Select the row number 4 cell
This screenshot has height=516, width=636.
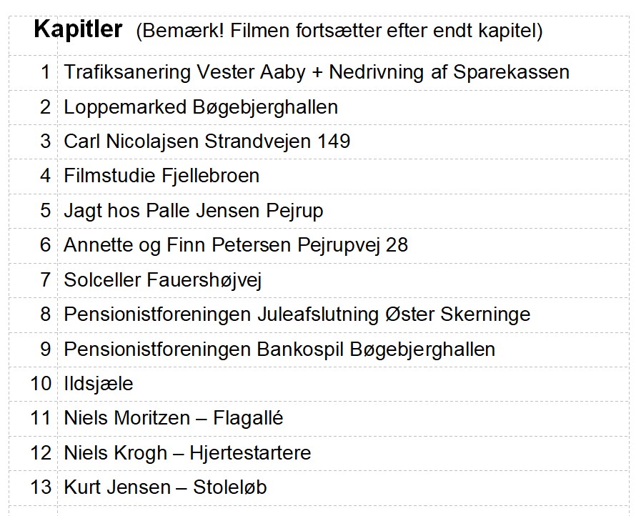[46, 176]
